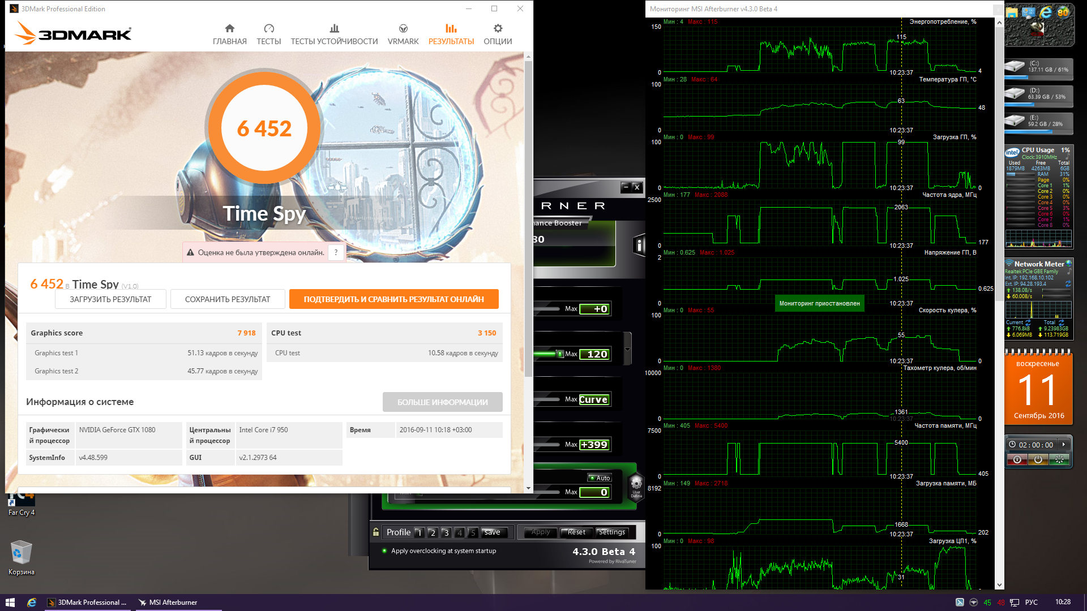Go to ТЕСТЫ УСТОЙЧИВОСТИ tab
Image resolution: width=1087 pixels, height=611 pixels.
[x=334, y=35]
